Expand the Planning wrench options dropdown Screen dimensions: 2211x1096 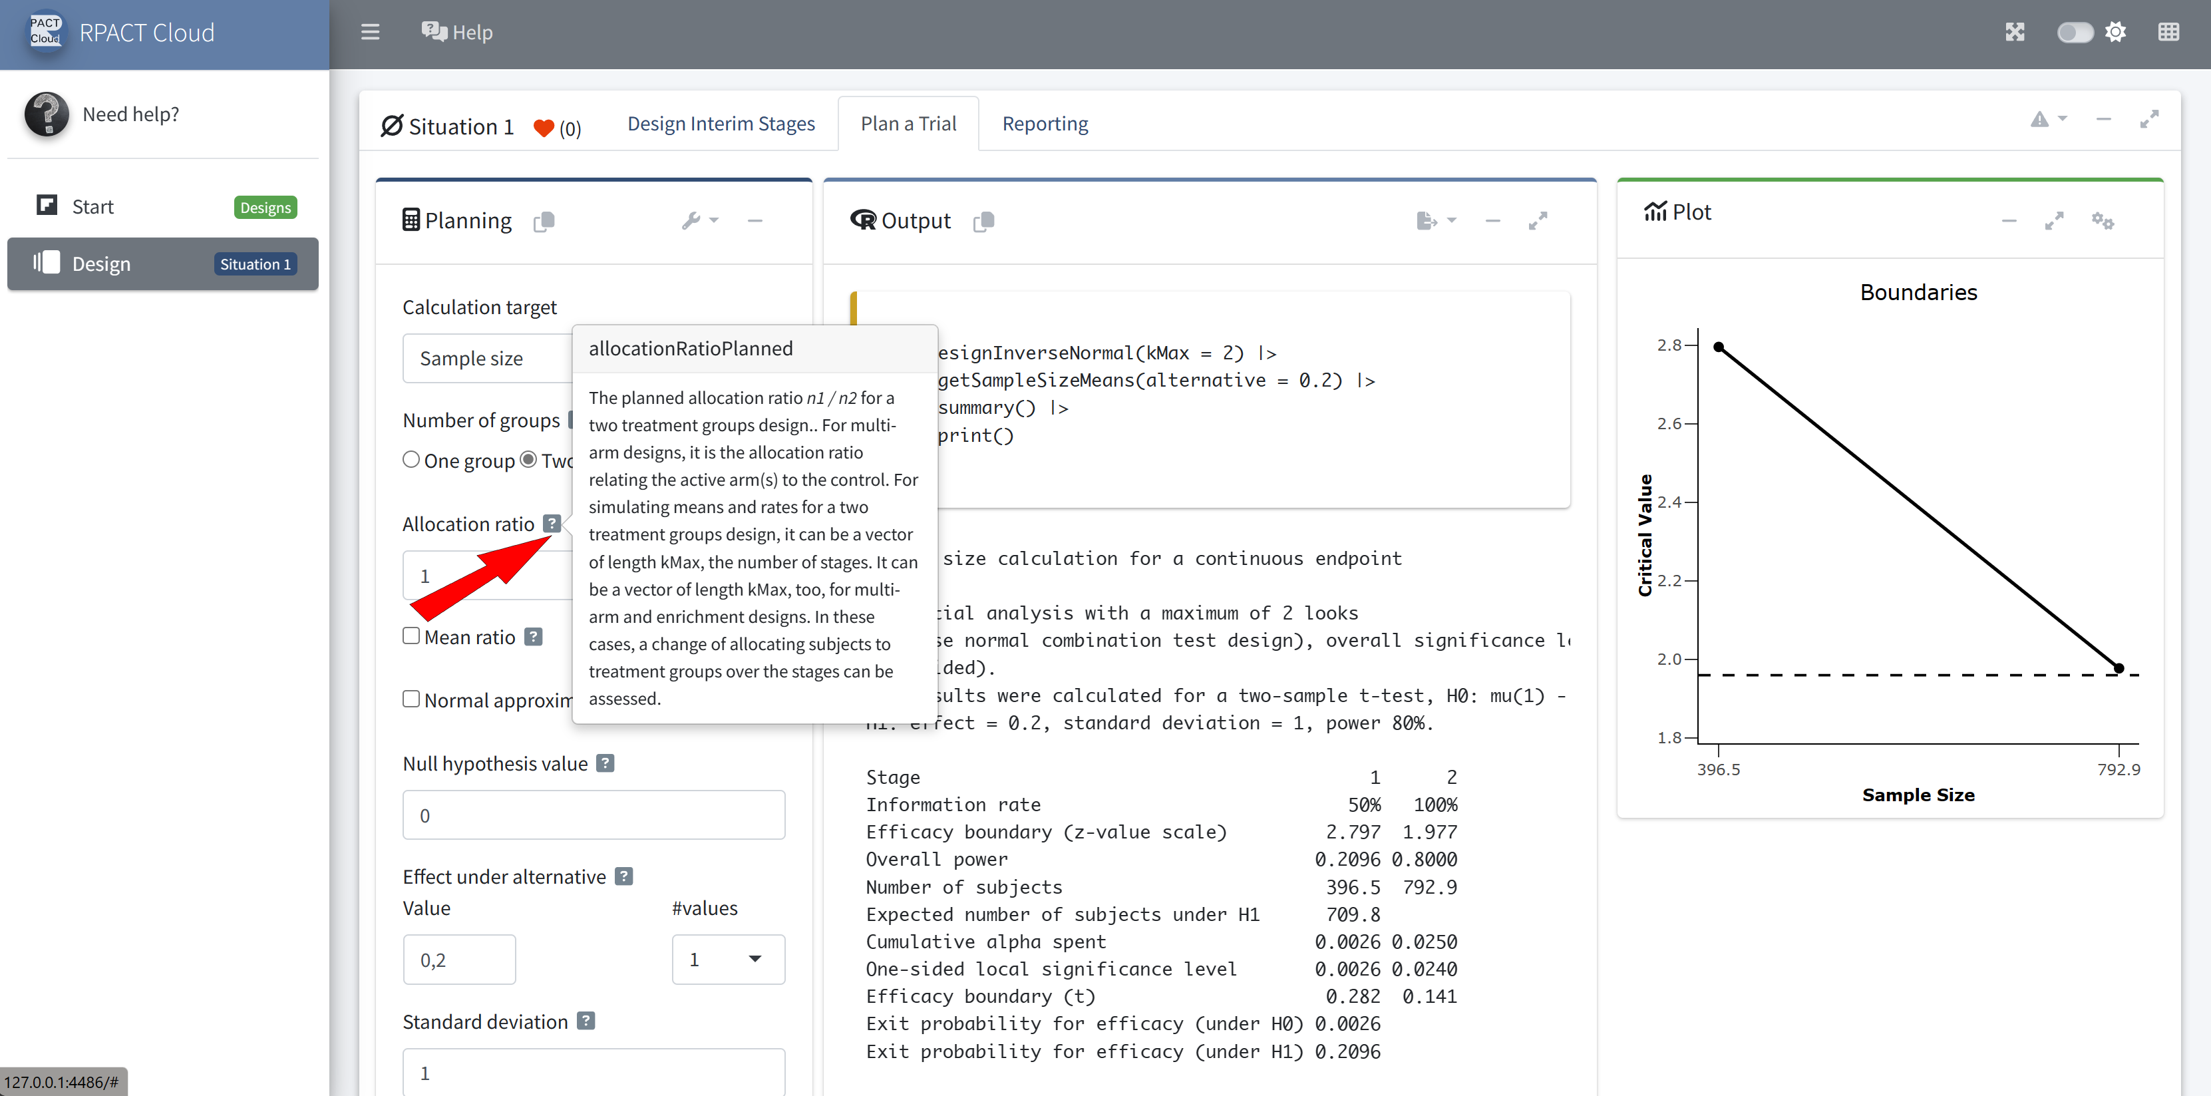(x=699, y=220)
